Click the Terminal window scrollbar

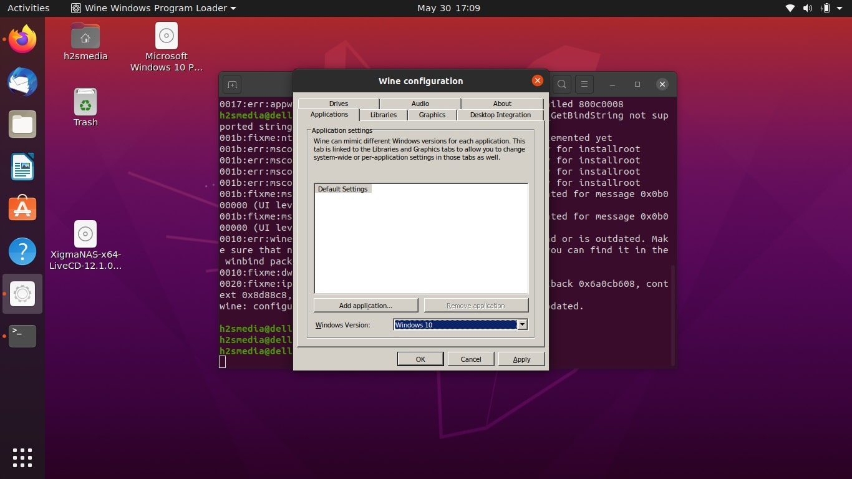pyautogui.click(x=672, y=315)
